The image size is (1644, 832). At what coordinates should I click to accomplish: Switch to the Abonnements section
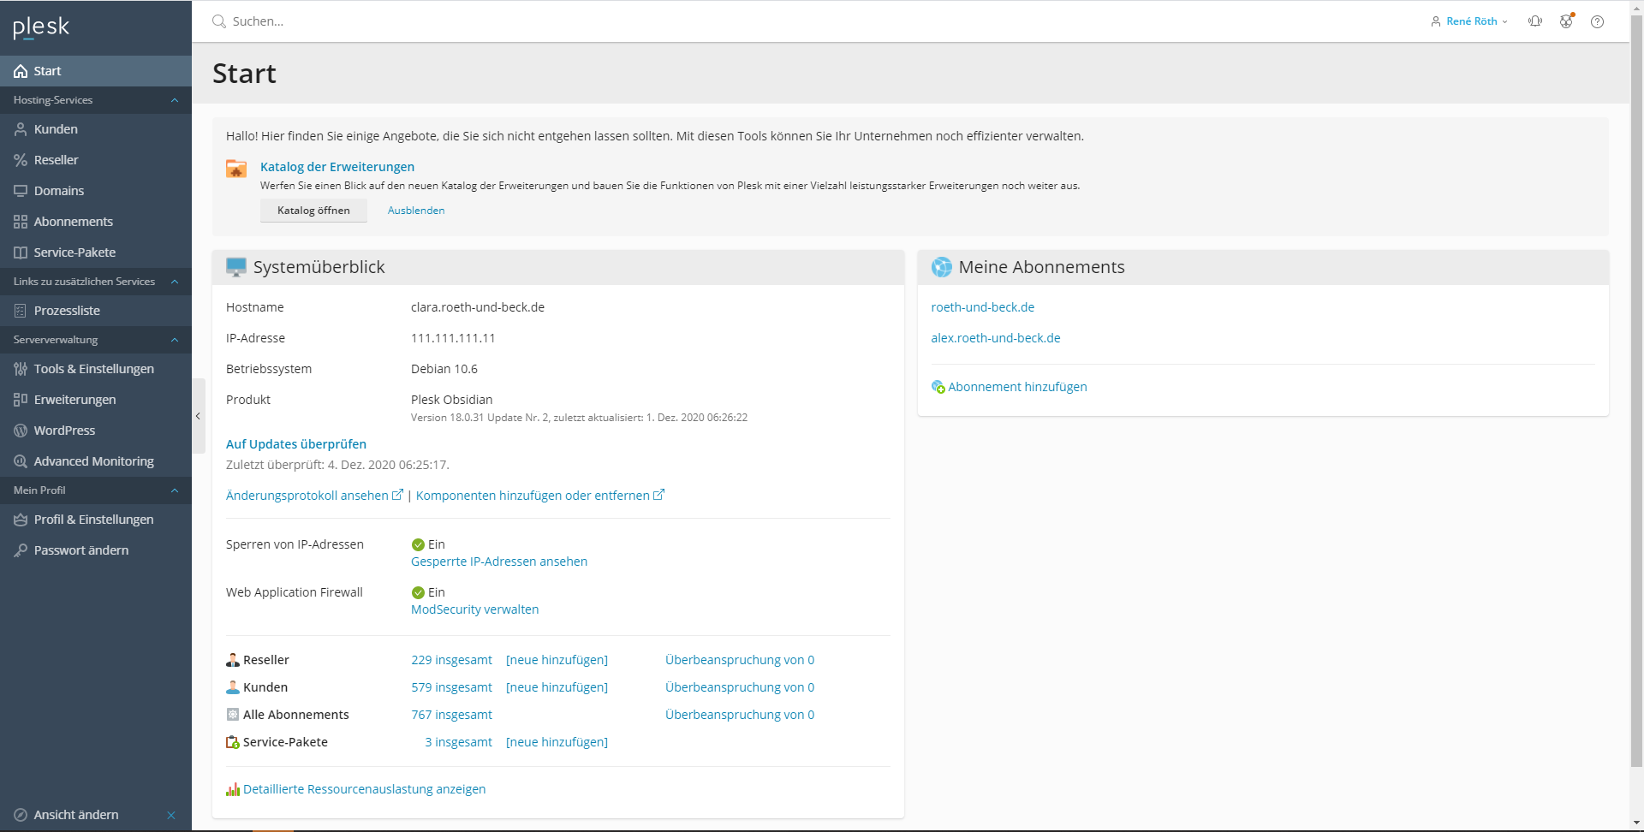pyautogui.click(x=73, y=221)
